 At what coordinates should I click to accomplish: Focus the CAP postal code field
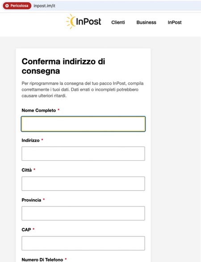[x=83, y=243]
